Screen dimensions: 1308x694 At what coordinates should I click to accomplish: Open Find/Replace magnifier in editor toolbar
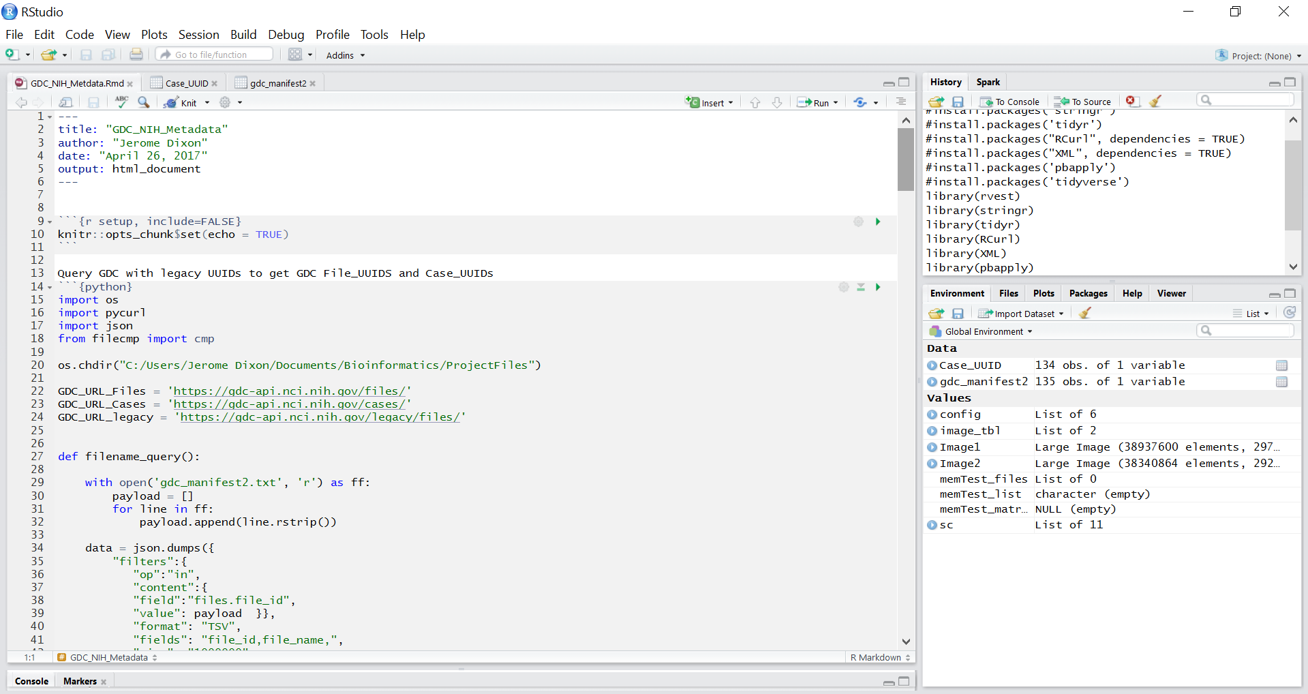[143, 102]
